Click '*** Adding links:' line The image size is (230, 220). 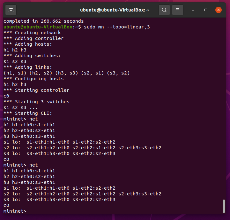pyautogui.click(x=28, y=67)
